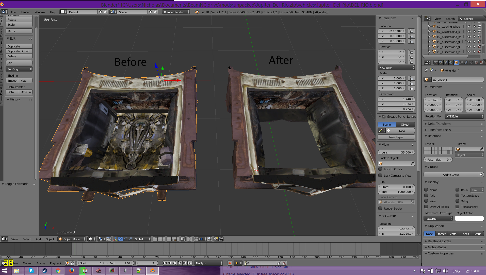
Task: Click the pin icon in properties breadcrumb
Action: click(426, 70)
